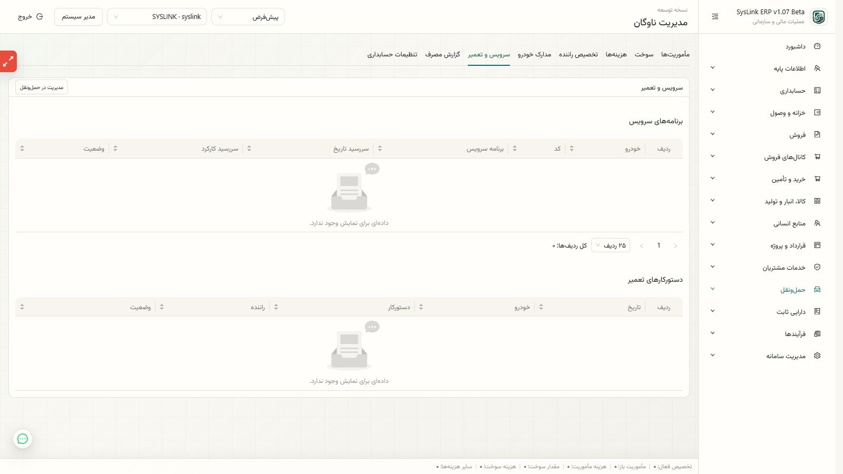Image resolution: width=843 pixels, height=474 pixels.
Task: Click the قرارداد و پروژه icon
Action: coord(817,245)
